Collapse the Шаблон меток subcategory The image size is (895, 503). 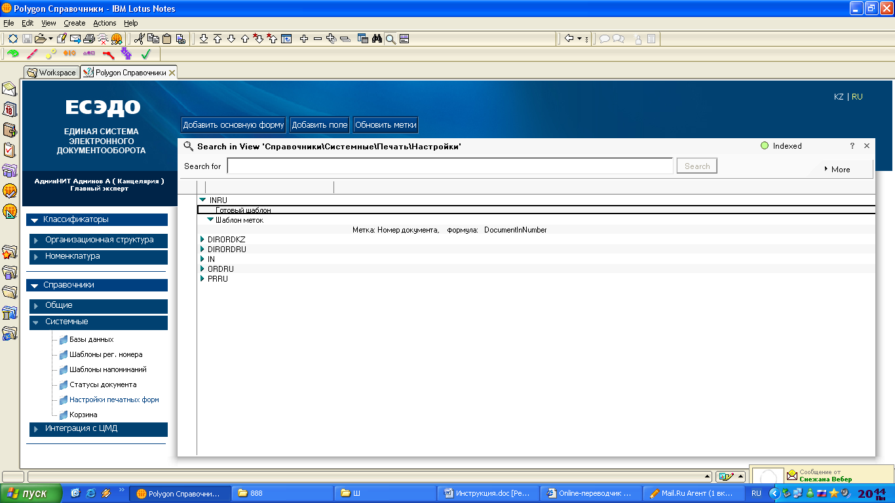click(210, 220)
